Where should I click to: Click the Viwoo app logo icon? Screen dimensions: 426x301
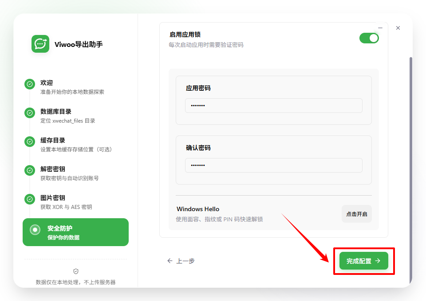40,44
